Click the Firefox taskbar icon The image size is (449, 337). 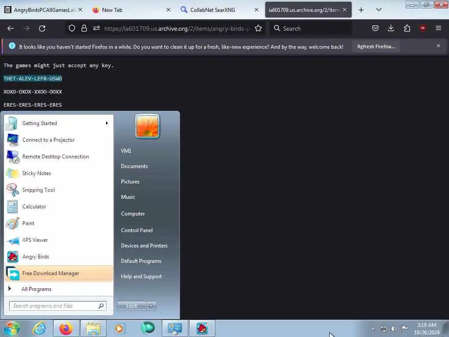66,328
